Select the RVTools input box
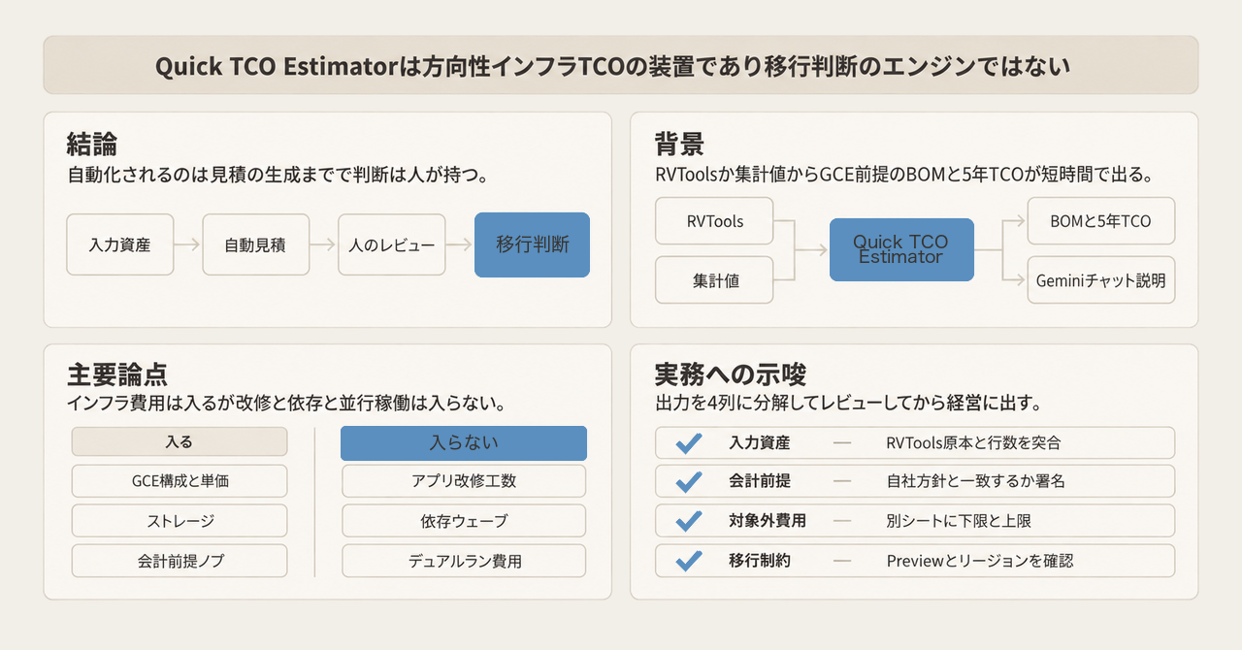 point(715,221)
